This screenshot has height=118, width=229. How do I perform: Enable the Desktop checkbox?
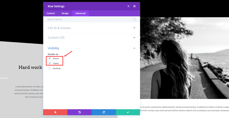[50, 68]
